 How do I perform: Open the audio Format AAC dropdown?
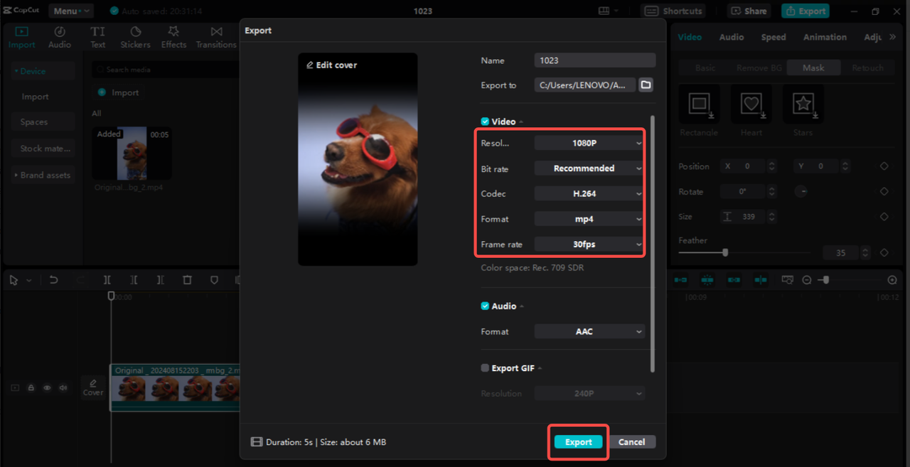(x=589, y=331)
